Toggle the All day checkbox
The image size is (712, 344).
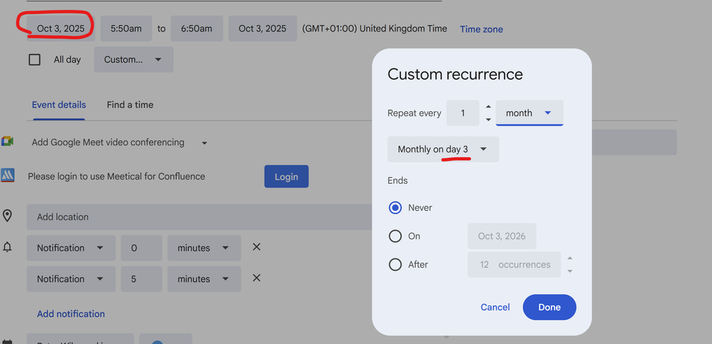(34, 60)
